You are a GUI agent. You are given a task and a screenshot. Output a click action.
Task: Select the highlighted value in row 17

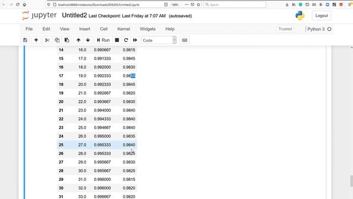click(133, 76)
